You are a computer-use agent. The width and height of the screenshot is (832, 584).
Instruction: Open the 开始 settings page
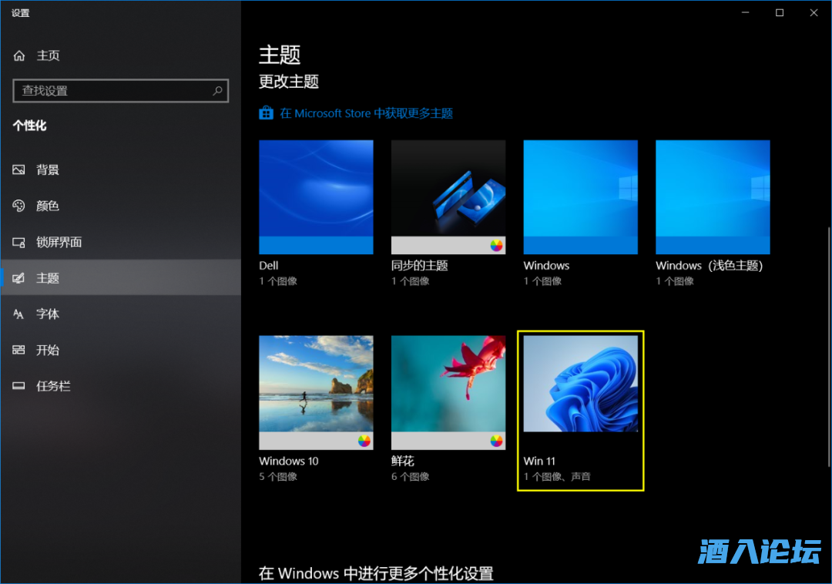pos(121,350)
